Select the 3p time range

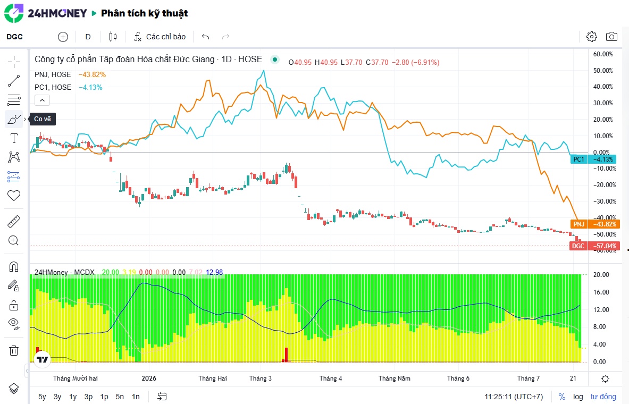(x=89, y=397)
